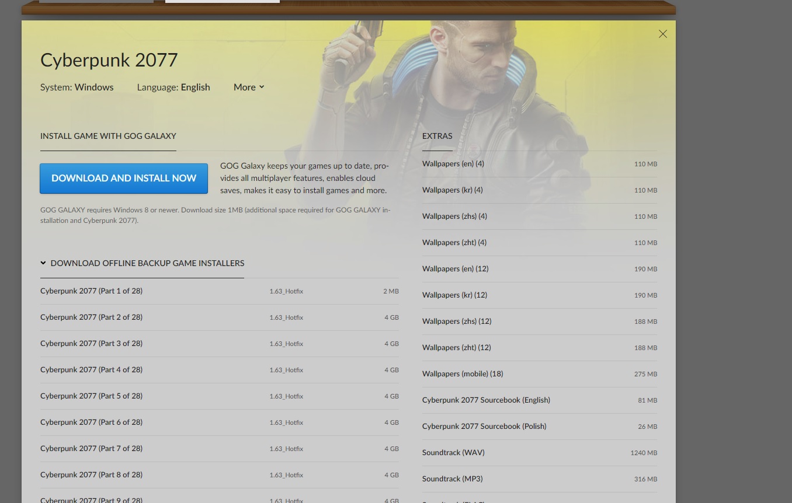The height and width of the screenshot is (503, 792).
Task: Download Wallpapers (zht) (12) extra
Action: pos(540,348)
